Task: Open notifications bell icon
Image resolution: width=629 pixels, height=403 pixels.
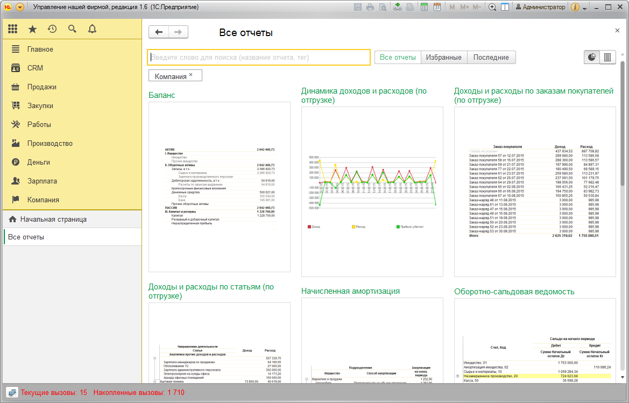Action: 92,29
